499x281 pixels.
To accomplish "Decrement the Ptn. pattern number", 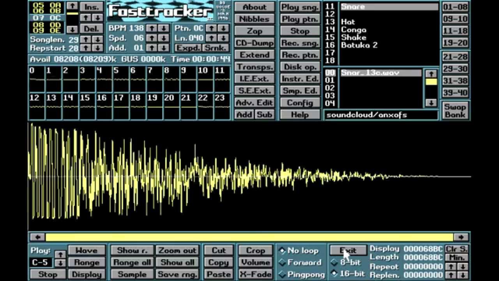I will 223,28.
